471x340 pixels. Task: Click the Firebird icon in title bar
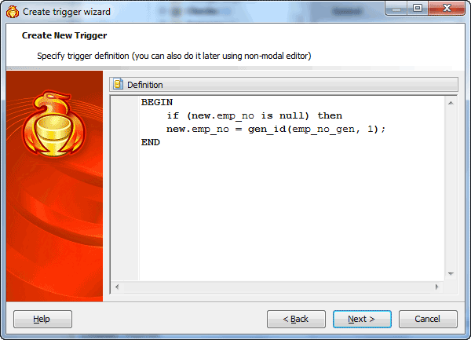click(x=13, y=12)
